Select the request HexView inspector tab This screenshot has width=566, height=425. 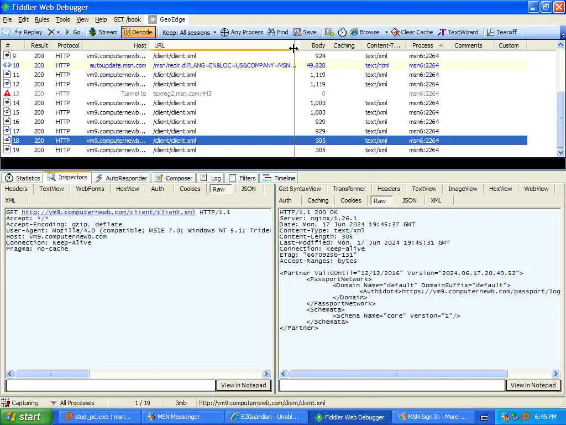(128, 189)
